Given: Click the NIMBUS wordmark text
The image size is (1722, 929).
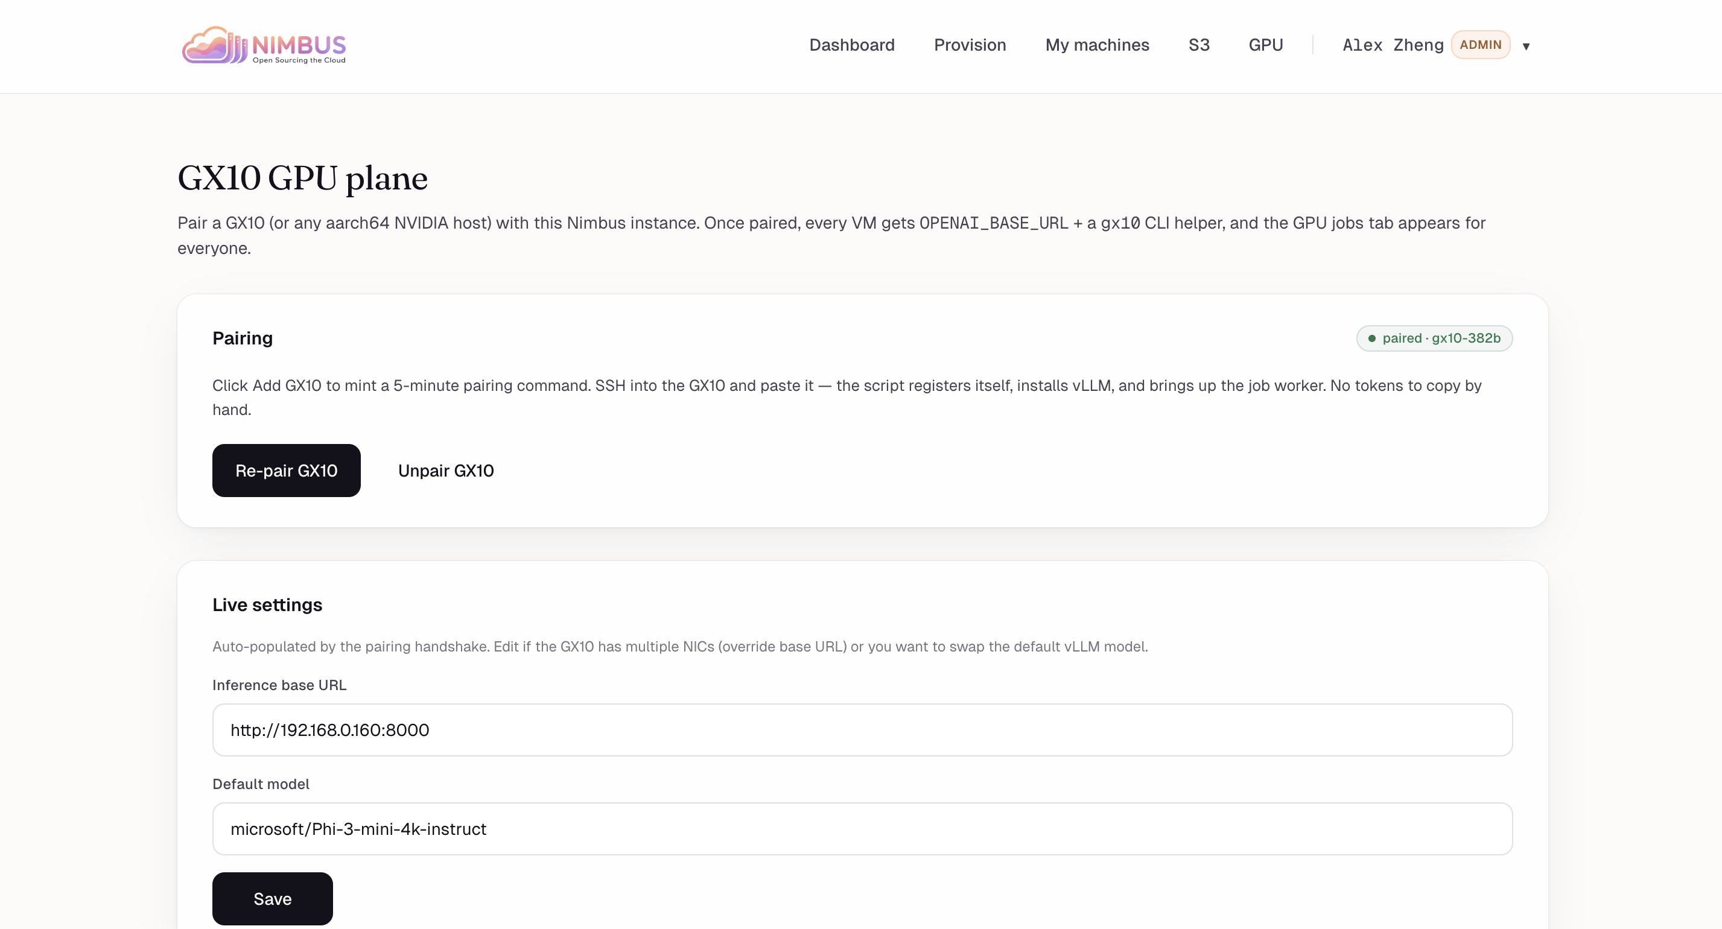Looking at the screenshot, I should coord(299,44).
